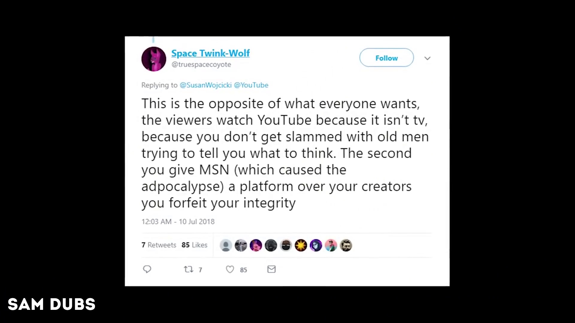The width and height of the screenshot is (575, 323).
Task: Open the tweet author's pink wolf avatar
Action: tap(154, 59)
